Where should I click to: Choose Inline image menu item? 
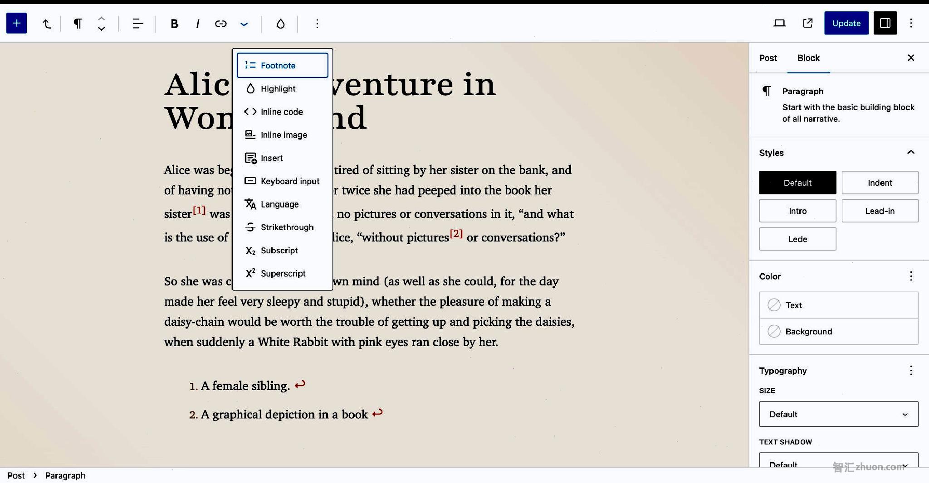click(x=282, y=135)
